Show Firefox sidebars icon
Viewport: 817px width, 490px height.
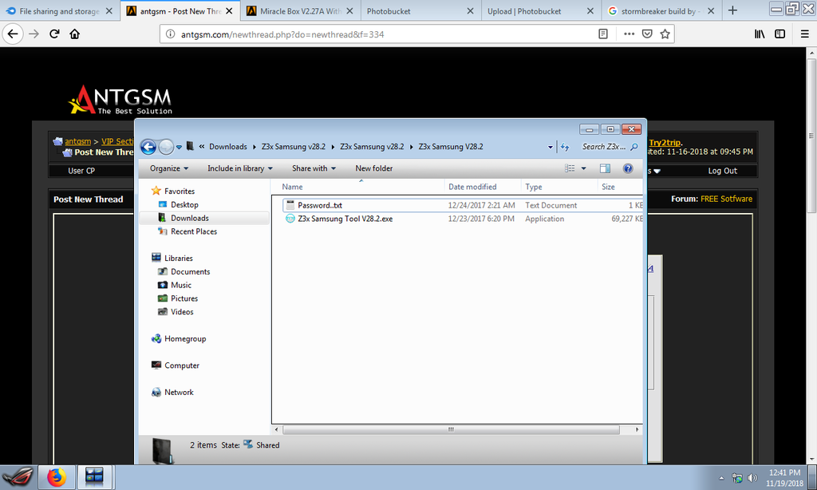780,34
